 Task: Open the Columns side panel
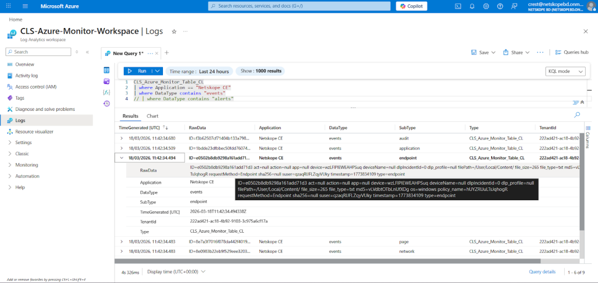(588, 137)
